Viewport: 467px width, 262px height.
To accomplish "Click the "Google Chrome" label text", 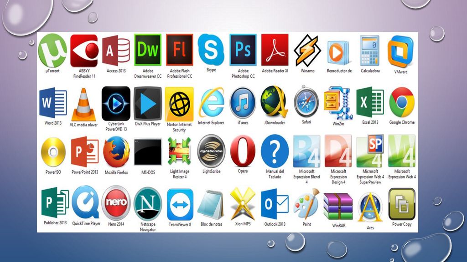I will [x=402, y=122].
